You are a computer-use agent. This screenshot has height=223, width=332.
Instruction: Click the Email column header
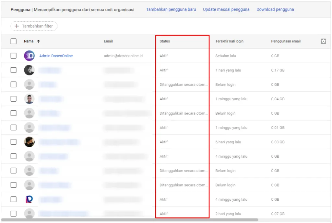point(108,41)
